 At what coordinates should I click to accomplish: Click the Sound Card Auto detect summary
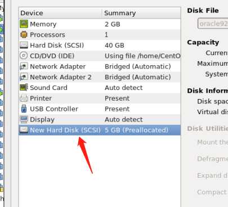tap(124, 88)
